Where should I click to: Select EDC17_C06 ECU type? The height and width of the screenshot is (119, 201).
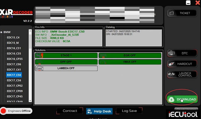14,64
